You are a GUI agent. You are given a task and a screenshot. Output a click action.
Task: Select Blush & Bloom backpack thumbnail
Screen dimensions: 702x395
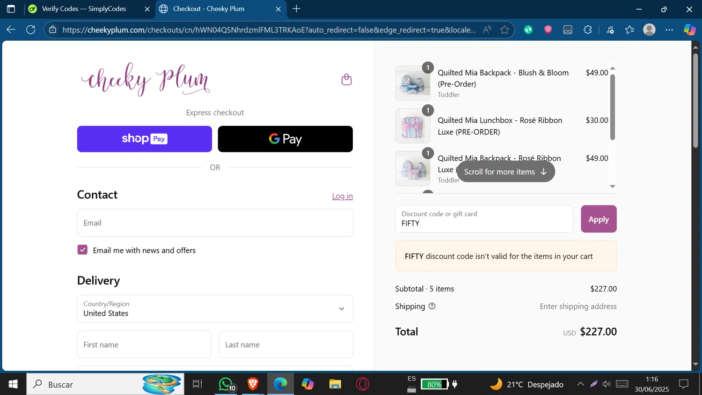413,83
